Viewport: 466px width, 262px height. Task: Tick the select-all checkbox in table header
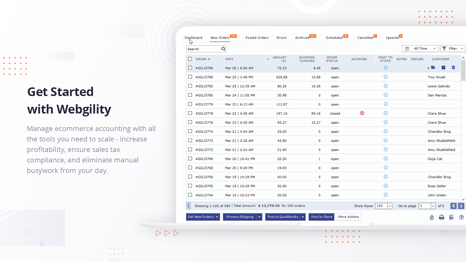coord(190,59)
